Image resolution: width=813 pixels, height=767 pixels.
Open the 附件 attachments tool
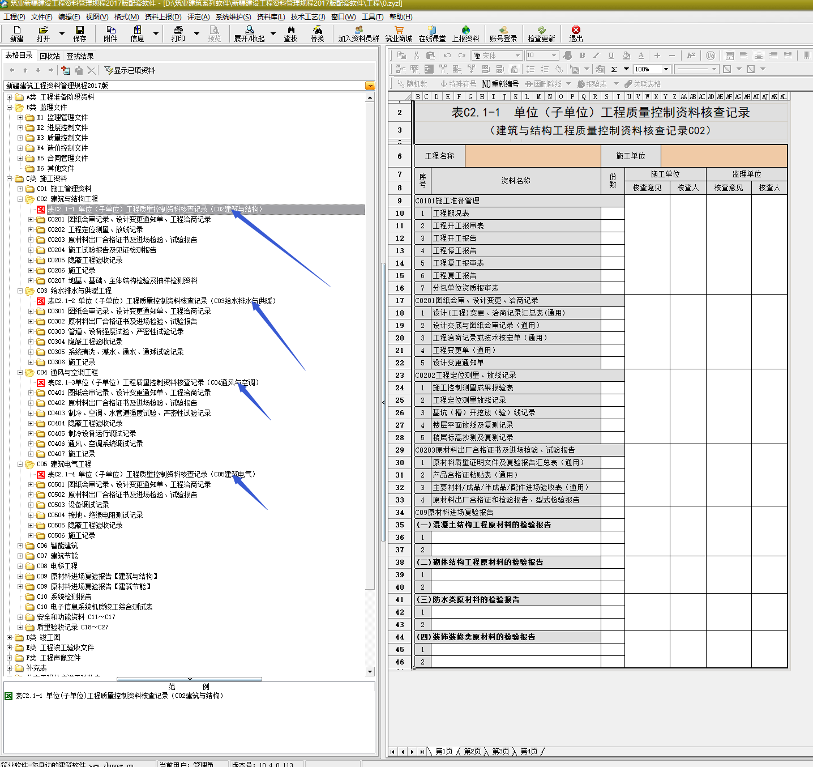(x=110, y=33)
